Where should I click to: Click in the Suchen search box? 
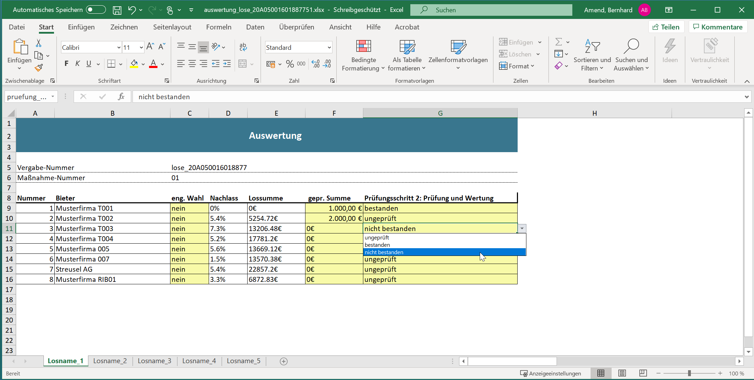[x=491, y=10]
